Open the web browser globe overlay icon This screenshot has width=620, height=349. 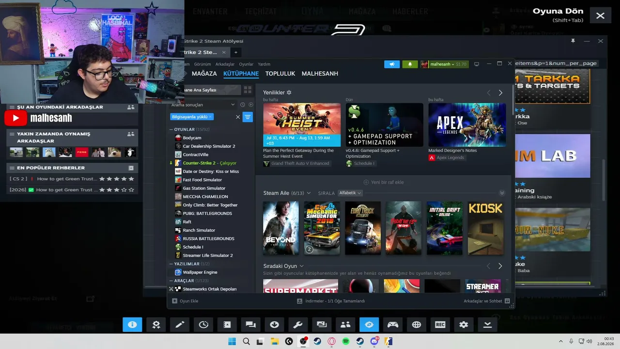(417, 325)
